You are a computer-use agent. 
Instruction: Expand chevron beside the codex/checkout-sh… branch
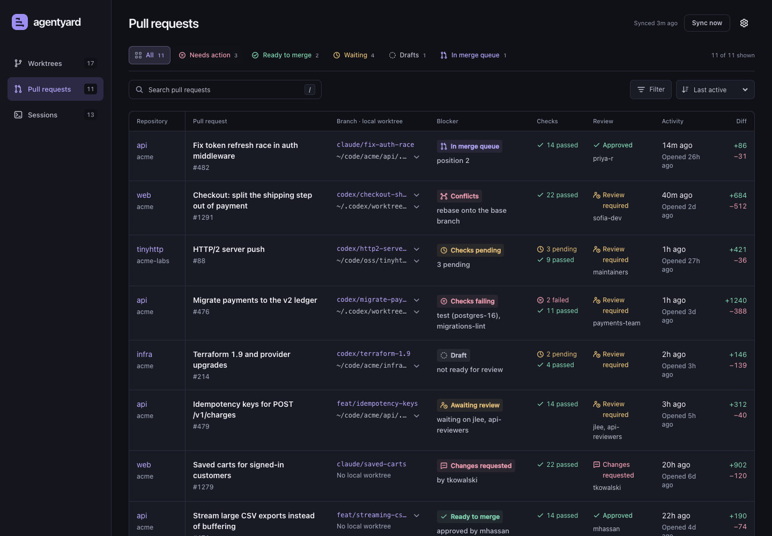(417, 195)
